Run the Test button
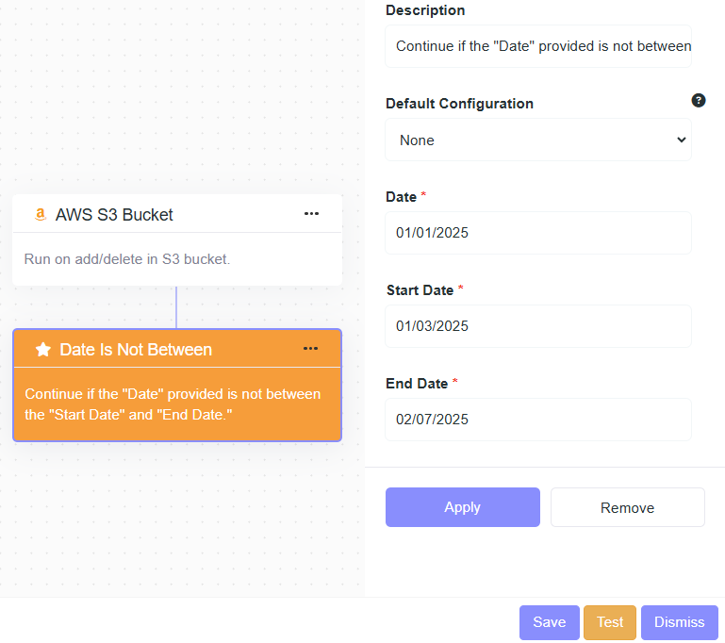 pyautogui.click(x=610, y=622)
